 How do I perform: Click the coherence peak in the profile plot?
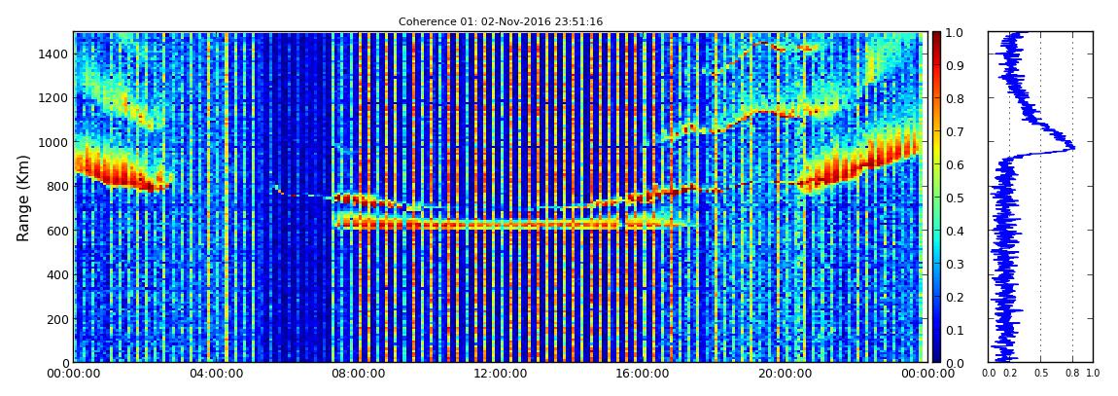(1071, 146)
